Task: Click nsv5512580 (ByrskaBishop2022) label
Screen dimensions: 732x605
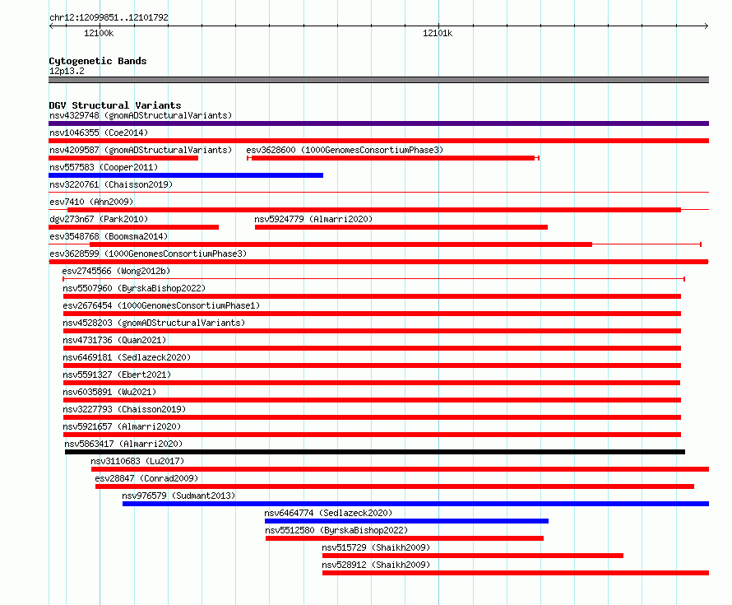Action: (336, 530)
